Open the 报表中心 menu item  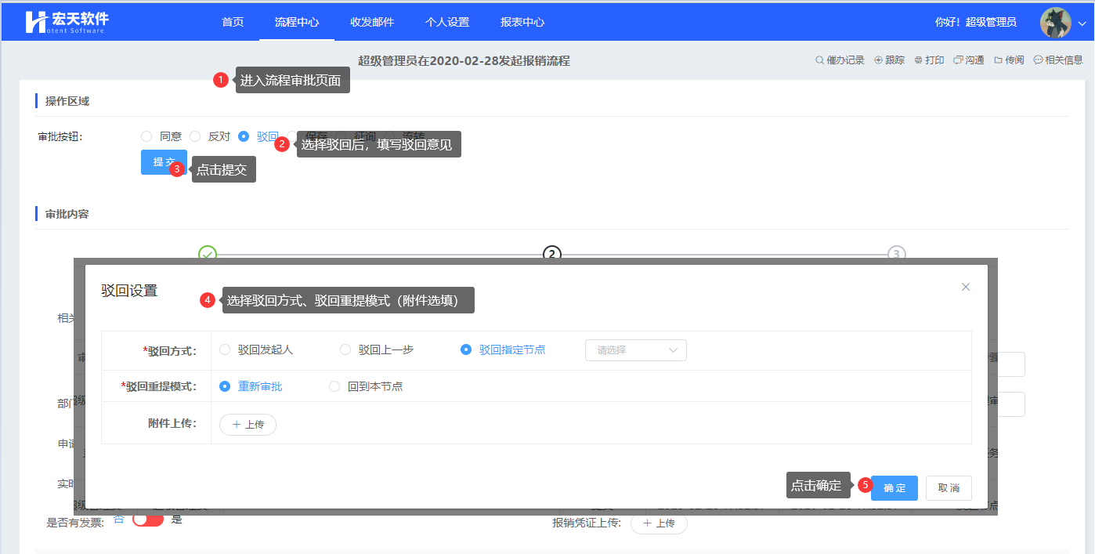(522, 22)
